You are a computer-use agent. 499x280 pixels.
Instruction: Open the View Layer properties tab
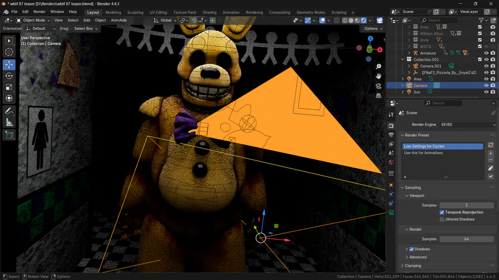(x=391, y=144)
